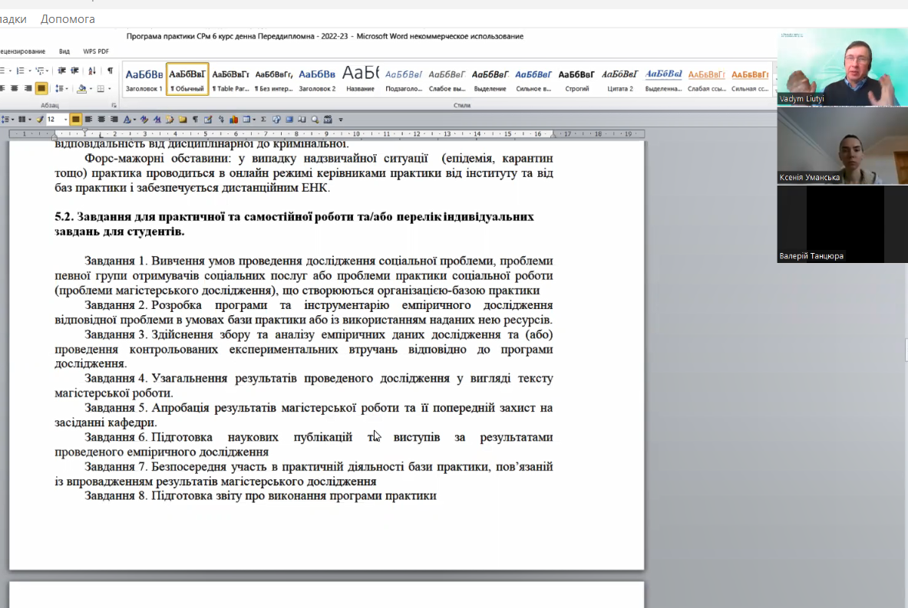Apply the Заголовок 1 style
This screenshot has height=608, width=908.
(x=144, y=79)
